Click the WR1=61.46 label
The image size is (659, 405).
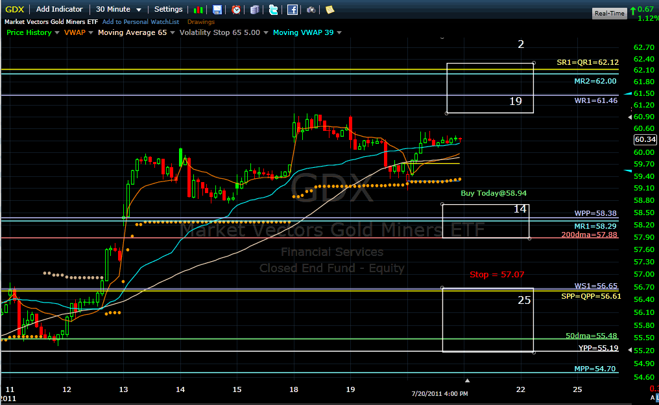[596, 100]
